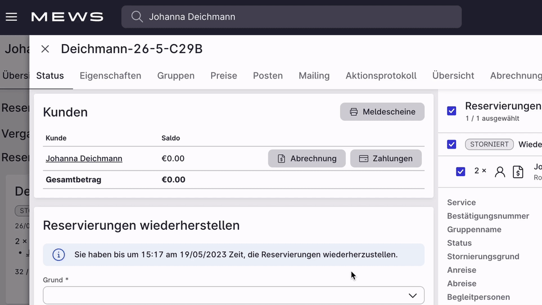Open the Eigenschaften tab
The width and height of the screenshot is (542, 305).
tap(110, 75)
